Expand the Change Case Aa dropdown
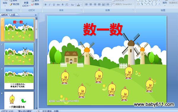Viewport: 178px width, 112px height. [x=72, y=4]
